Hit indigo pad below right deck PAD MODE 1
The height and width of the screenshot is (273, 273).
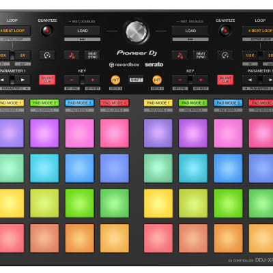click(158, 133)
